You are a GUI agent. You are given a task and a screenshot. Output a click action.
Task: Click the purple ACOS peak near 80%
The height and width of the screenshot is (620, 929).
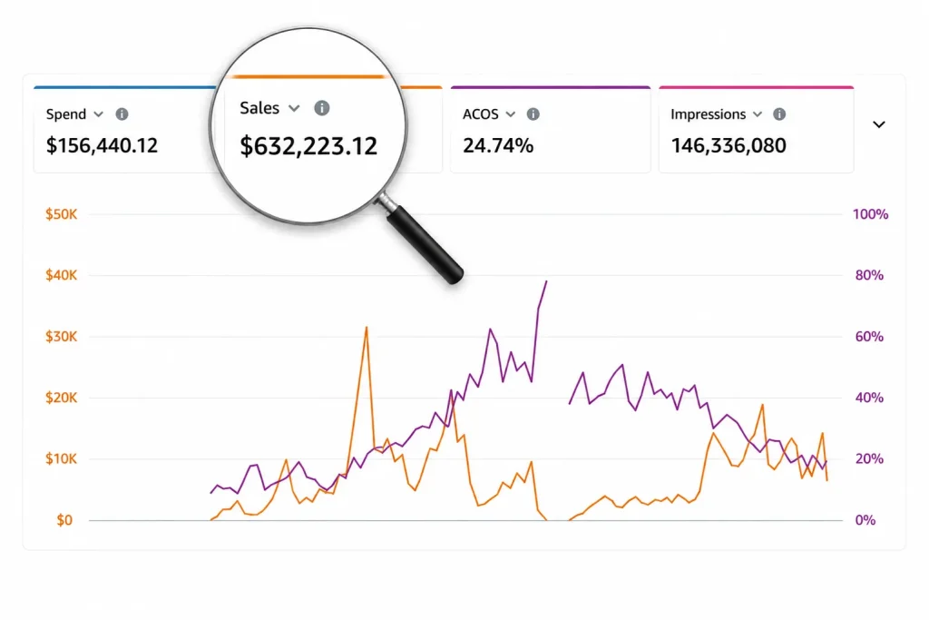click(x=546, y=282)
